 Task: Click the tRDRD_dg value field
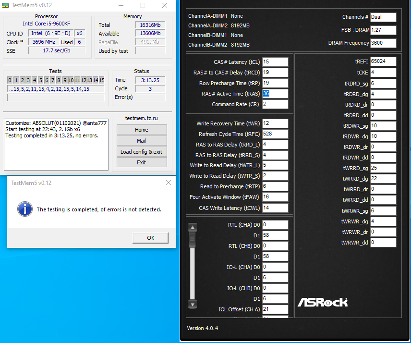tap(383, 94)
